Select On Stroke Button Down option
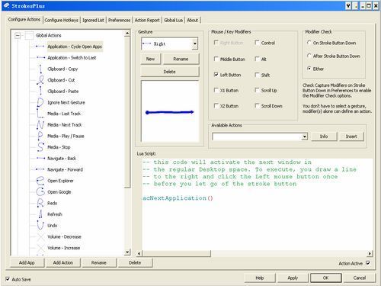381x286 pixels. click(309, 43)
